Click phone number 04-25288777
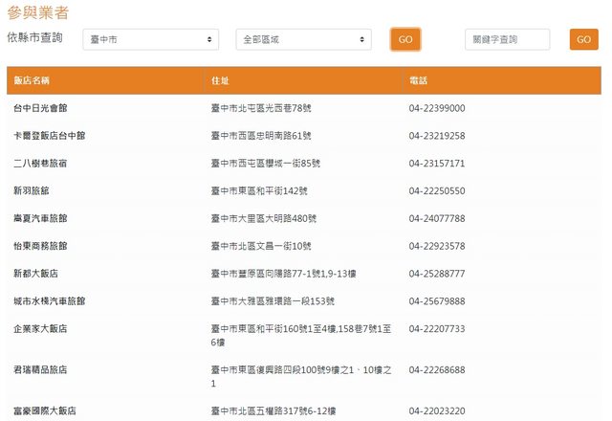Viewport: 612px width, 421px height. coord(437,274)
